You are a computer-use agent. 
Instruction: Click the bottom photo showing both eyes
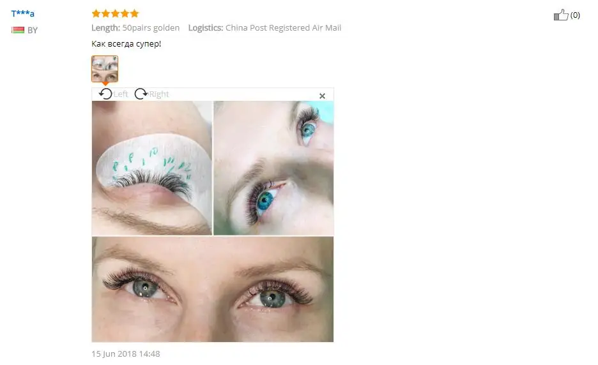click(x=212, y=289)
